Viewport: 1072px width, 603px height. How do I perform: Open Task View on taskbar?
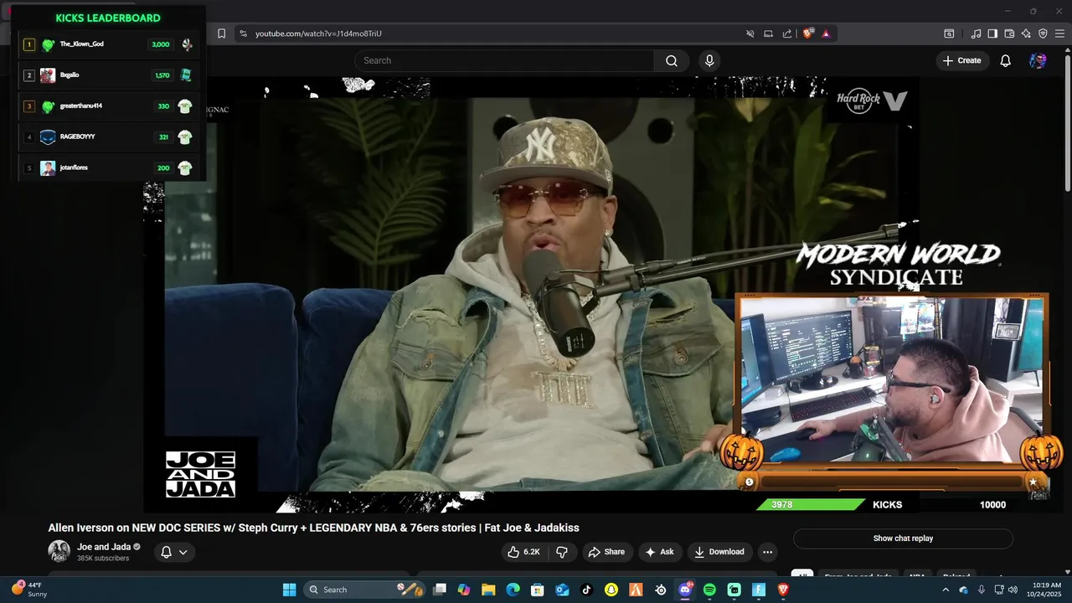pyautogui.click(x=440, y=590)
